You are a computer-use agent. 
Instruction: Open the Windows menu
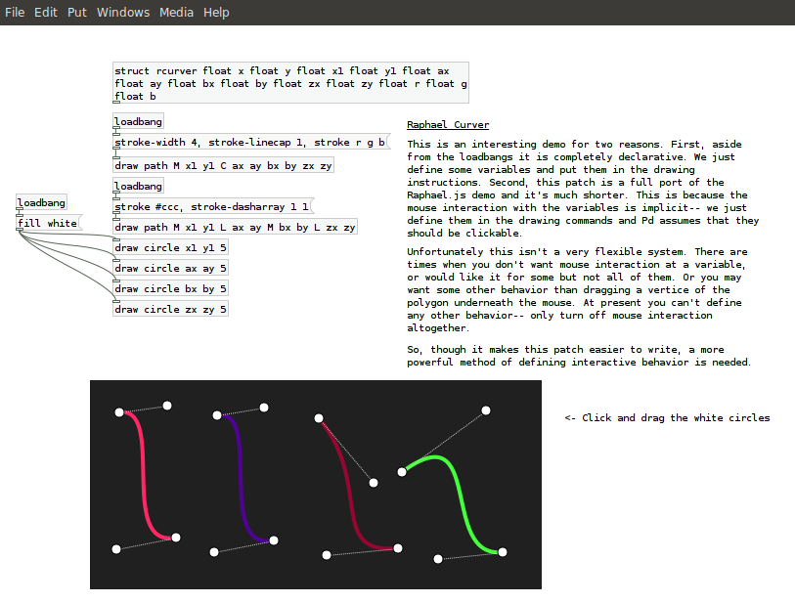[123, 13]
